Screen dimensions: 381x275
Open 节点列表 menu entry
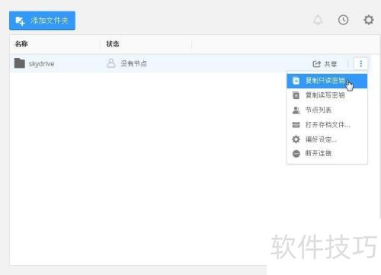(x=327, y=110)
